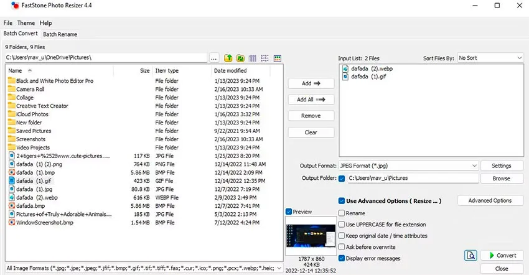Click the refresh folder icon

pos(241,58)
